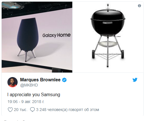The height and width of the screenshot is (121, 146).
Task: Open the Galaxy Home speaker photo
Action: click(x=37, y=37)
